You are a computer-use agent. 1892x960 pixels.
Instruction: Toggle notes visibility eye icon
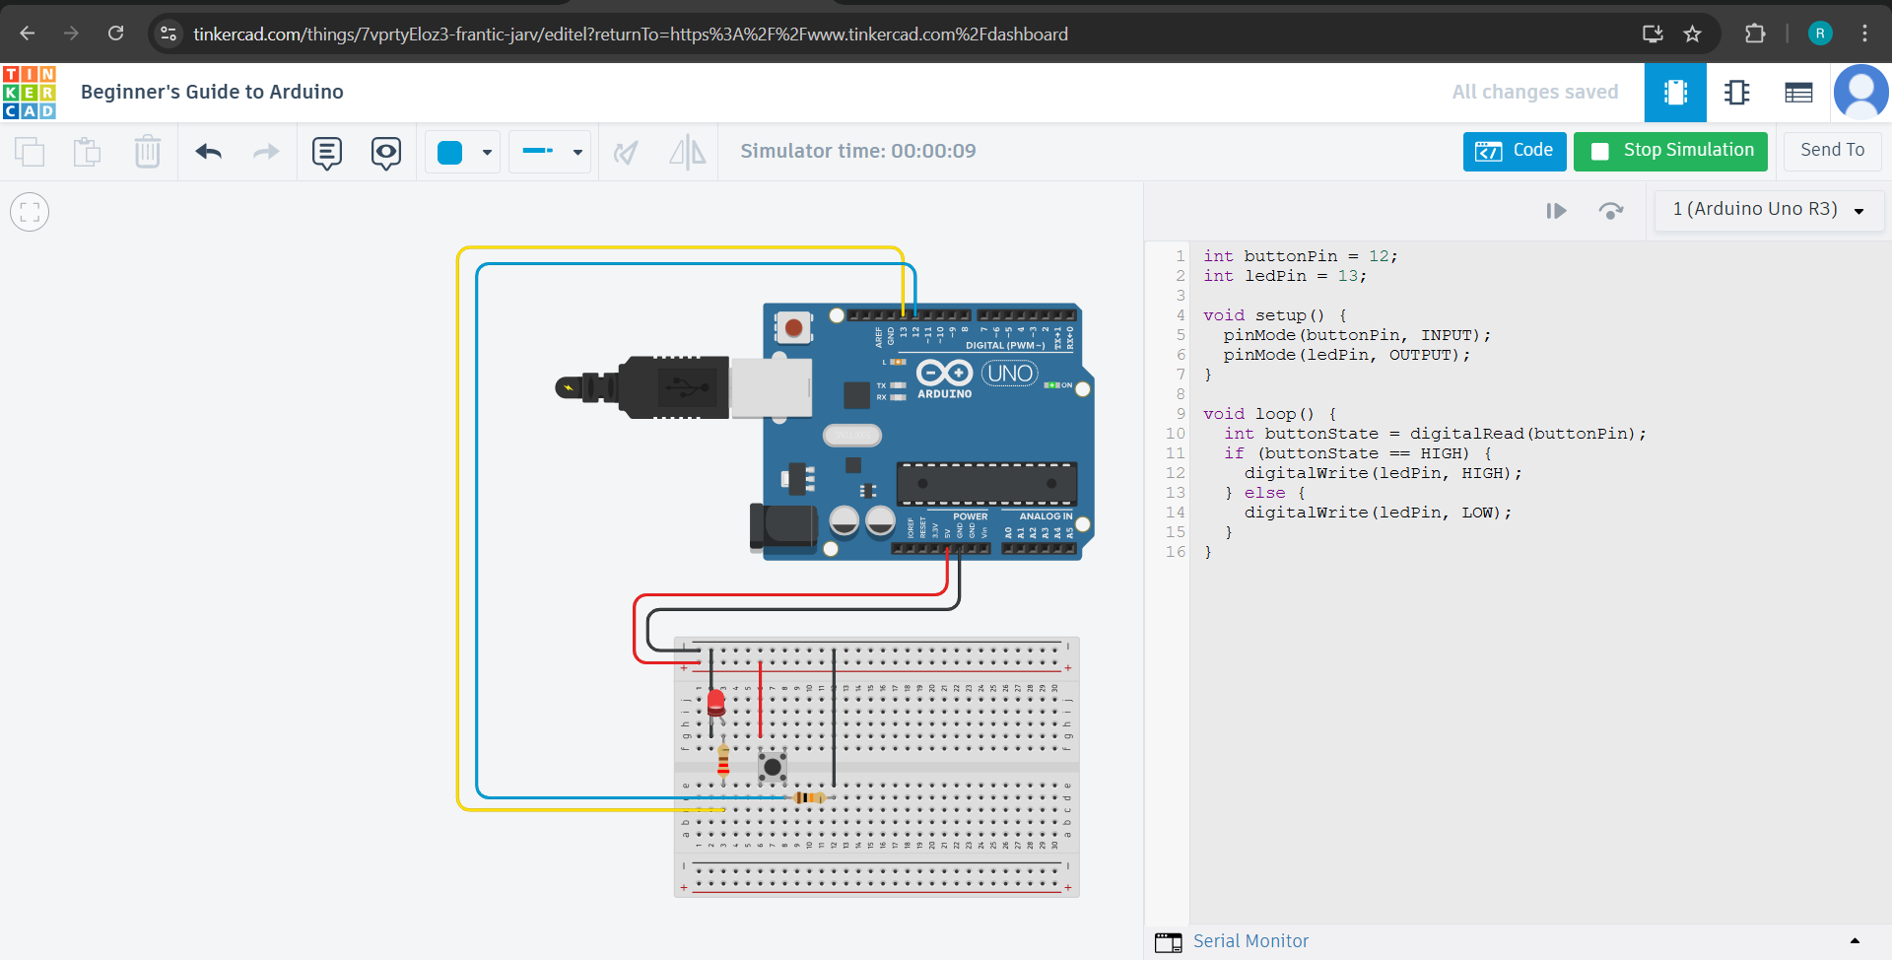(386, 153)
